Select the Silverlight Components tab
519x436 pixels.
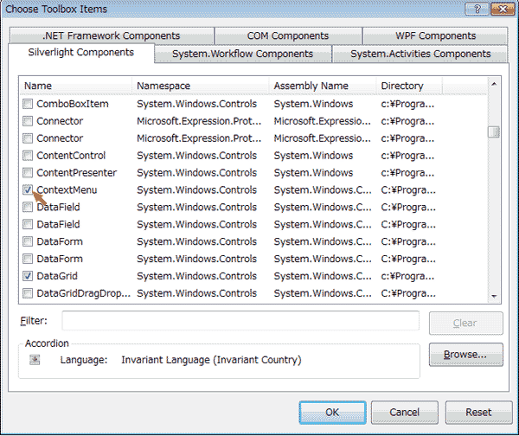[x=81, y=52]
